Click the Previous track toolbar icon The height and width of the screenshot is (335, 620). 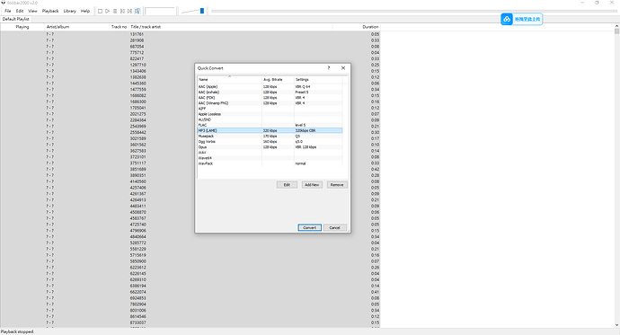122,11
